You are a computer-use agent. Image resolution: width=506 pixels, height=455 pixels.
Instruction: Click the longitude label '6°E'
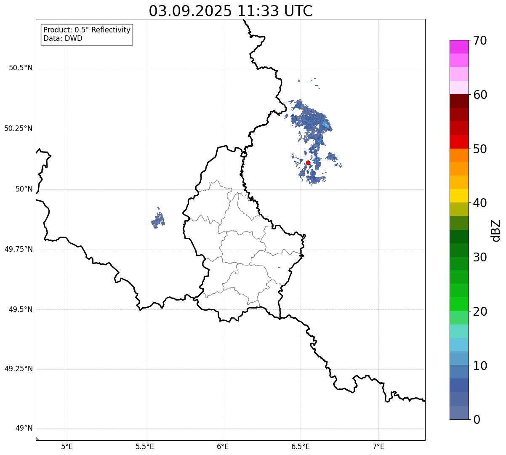pos(223,447)
